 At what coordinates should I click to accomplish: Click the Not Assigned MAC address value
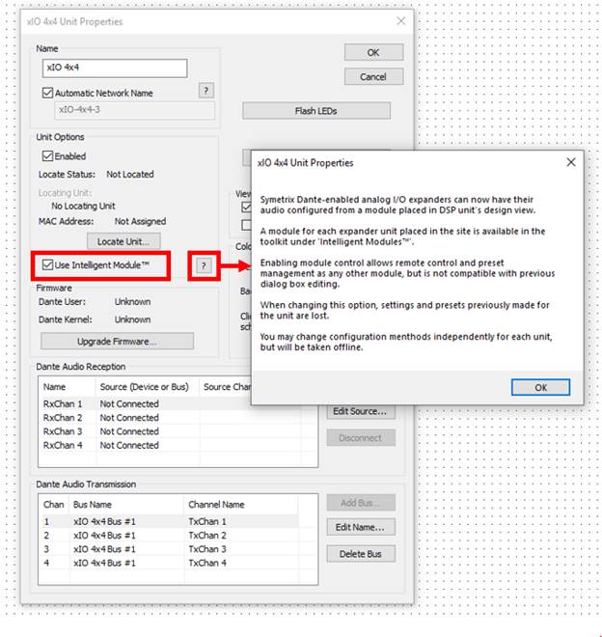coord(140,221)
